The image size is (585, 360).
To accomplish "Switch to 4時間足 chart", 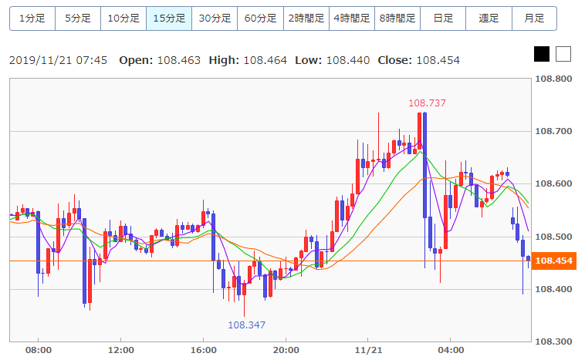I will click(352, 19).
